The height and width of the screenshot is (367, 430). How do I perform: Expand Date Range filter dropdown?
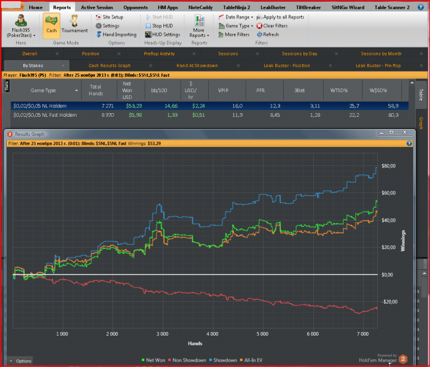[236, 17]
